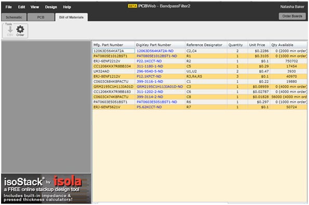Switch to the Schematic tab
This screenshot has height=205, width=309.
pos(14,17)
